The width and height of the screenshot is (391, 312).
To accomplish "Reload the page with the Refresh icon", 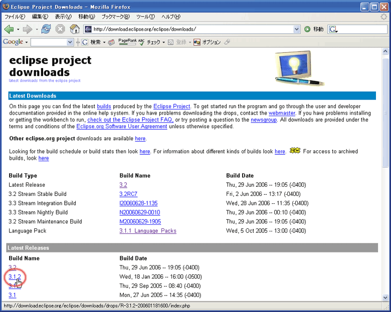I will click(46, 29).
